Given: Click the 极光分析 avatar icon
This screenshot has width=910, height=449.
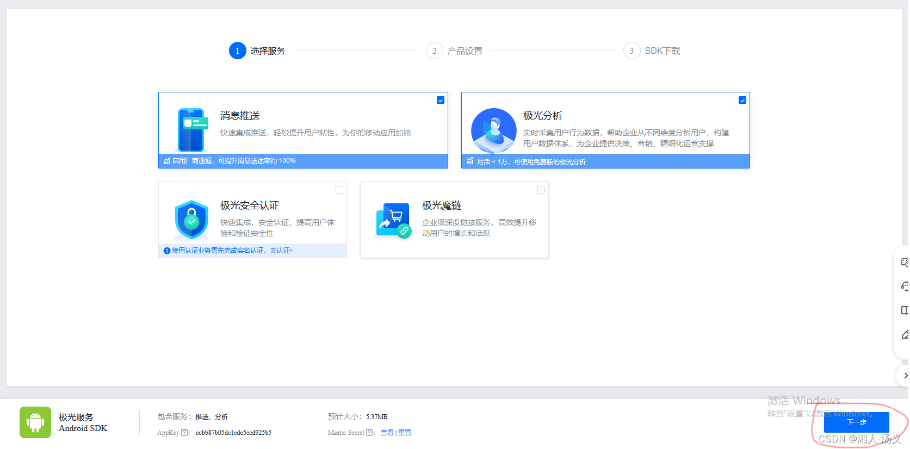Looking at the screenshot, I should tap(494, 130).
